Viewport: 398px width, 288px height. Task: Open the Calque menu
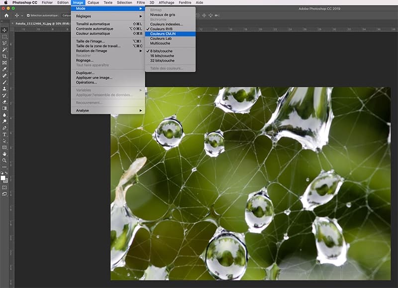[x=93, y=2]
